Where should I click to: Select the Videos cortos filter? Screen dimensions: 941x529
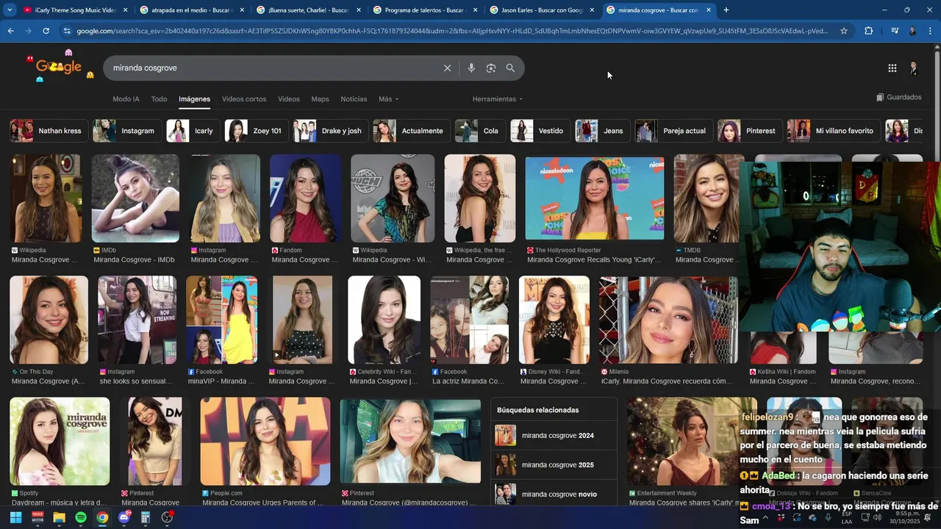pyautogui.click(x=244, y=99)
